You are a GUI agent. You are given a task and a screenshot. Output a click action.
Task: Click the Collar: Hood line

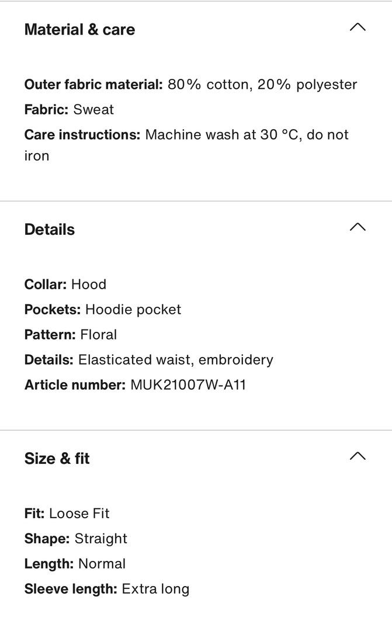pyautogui.click(x=65, y=285)
